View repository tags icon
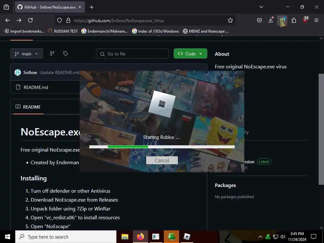Viewport: 324px width, 243px height. [x=65, y=53]
